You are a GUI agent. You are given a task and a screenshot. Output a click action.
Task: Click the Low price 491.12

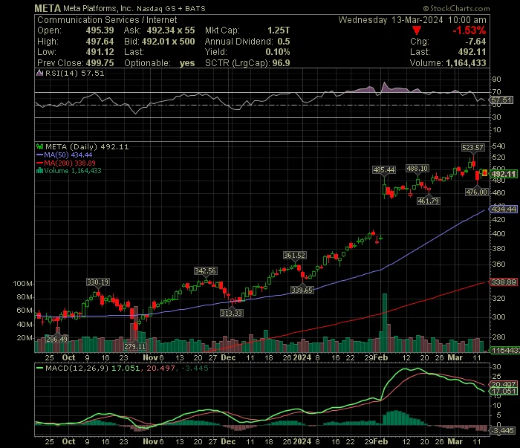(x=100, y=52)
